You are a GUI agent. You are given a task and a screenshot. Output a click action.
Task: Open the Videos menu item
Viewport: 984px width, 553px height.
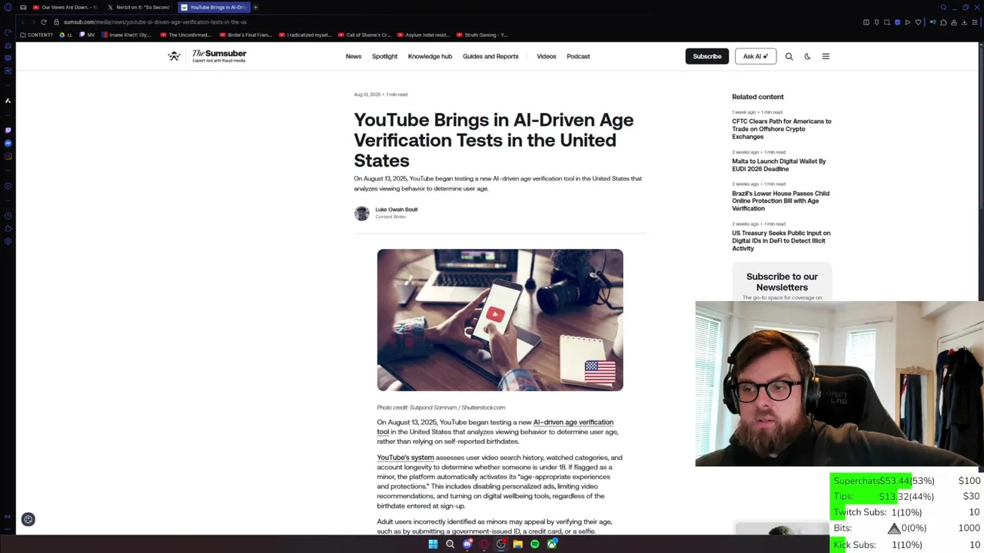coord(547,56)
